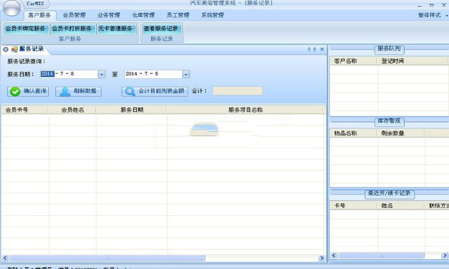
Task: Click the 客户名称 column header in 服务队列
Action: [x=354, y=61]
